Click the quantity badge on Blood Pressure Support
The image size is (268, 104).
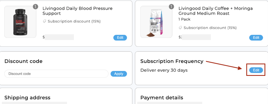click(x=35, y=7)
